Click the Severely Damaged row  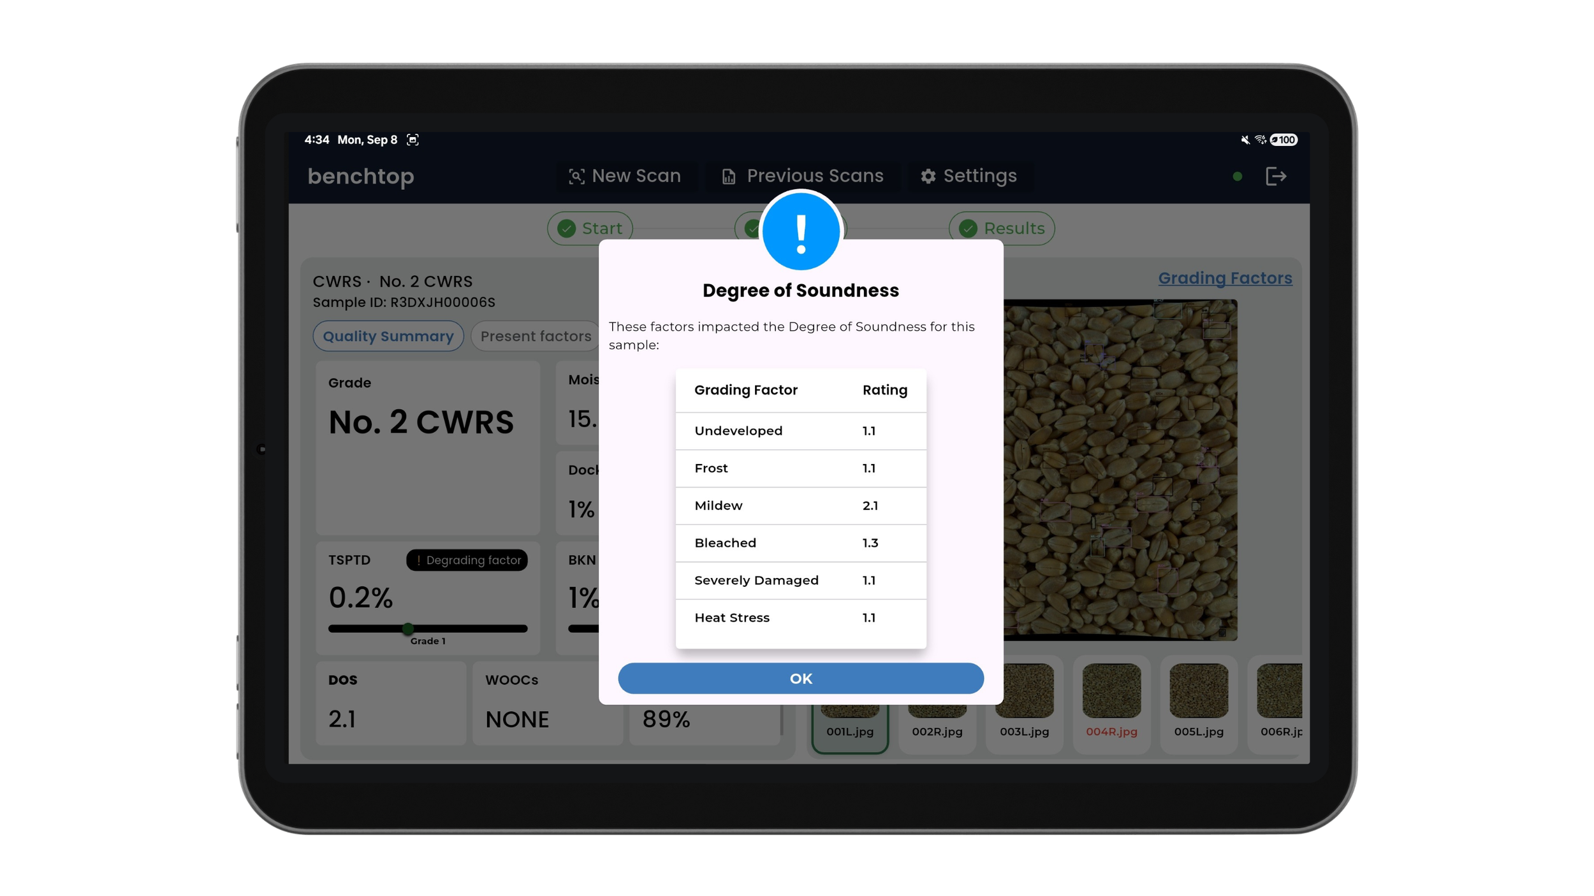[x=801, y=581]
